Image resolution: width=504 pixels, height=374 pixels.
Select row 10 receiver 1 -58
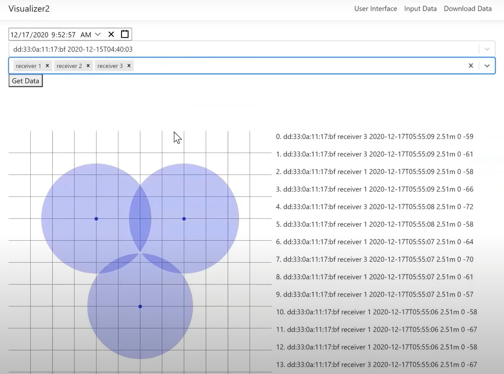coord(376,312)
